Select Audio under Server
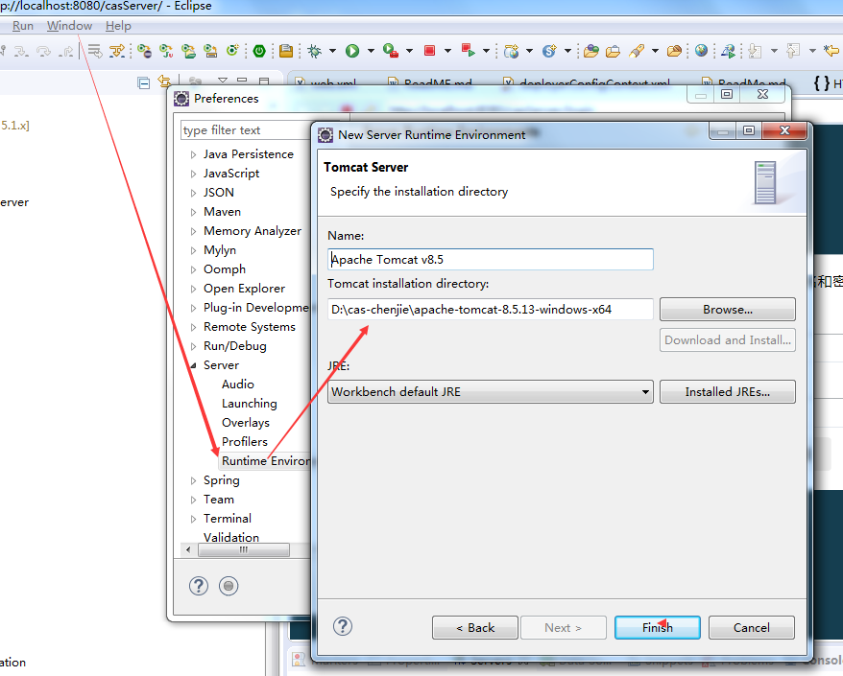This screenshot has height=676, width=843. [237, 385]
